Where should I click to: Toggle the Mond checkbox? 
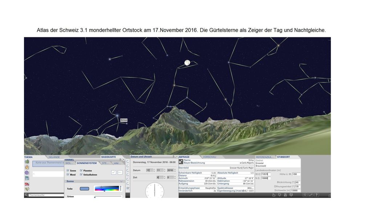pos(68,175)
